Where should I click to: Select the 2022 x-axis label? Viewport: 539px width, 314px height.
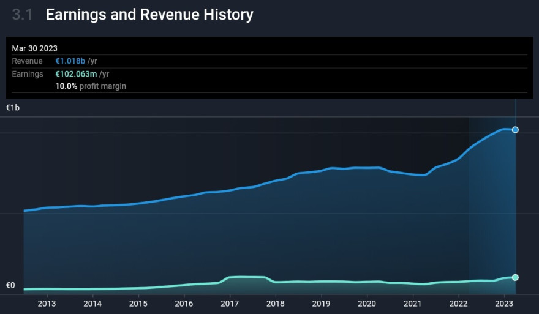pos(458,304)
